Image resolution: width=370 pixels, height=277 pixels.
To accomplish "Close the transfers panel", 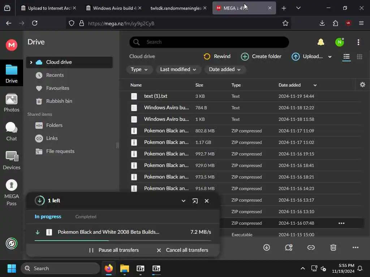I will 206,201.
